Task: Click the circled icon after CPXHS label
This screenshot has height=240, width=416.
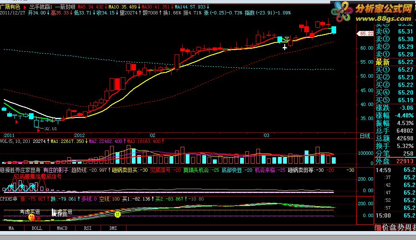Action: click(x=15, y=199)
